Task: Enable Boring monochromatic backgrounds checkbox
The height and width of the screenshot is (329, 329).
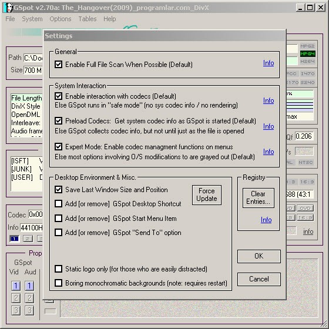Action: [x=58, y=283]
